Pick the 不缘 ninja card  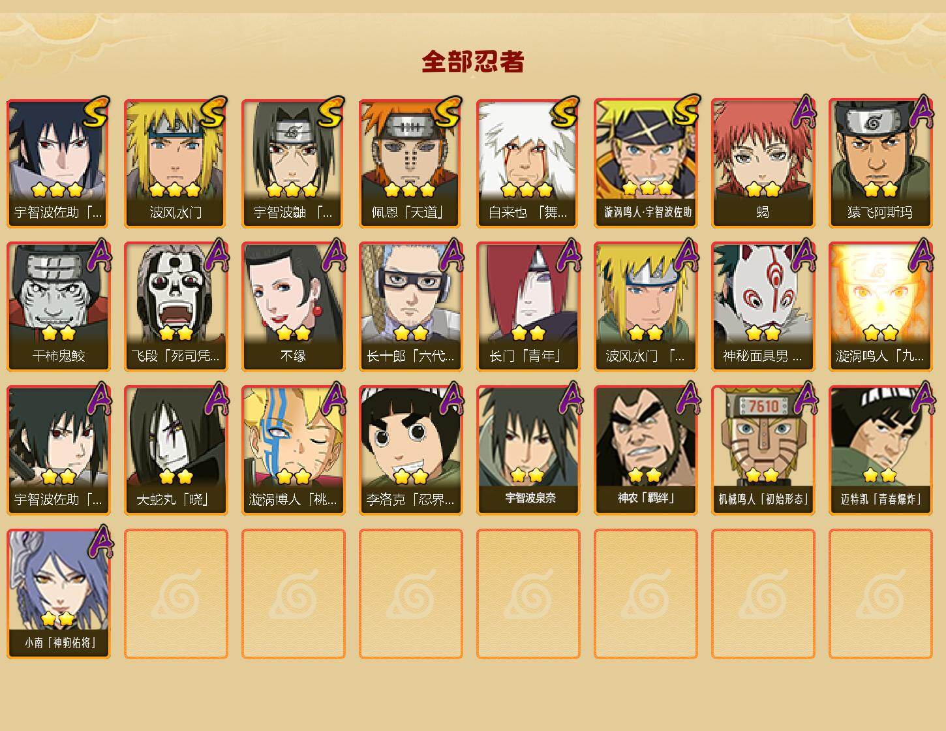click(x=294, y=307)
